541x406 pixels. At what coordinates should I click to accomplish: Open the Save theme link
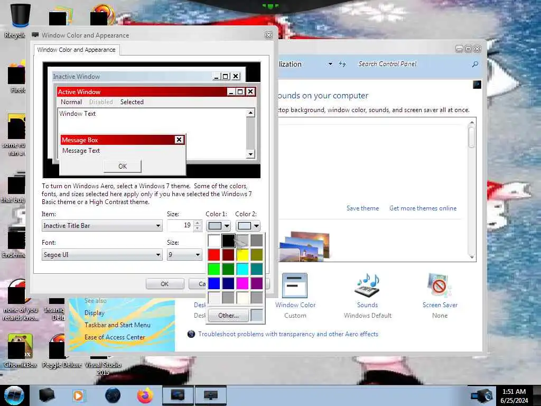362,208
